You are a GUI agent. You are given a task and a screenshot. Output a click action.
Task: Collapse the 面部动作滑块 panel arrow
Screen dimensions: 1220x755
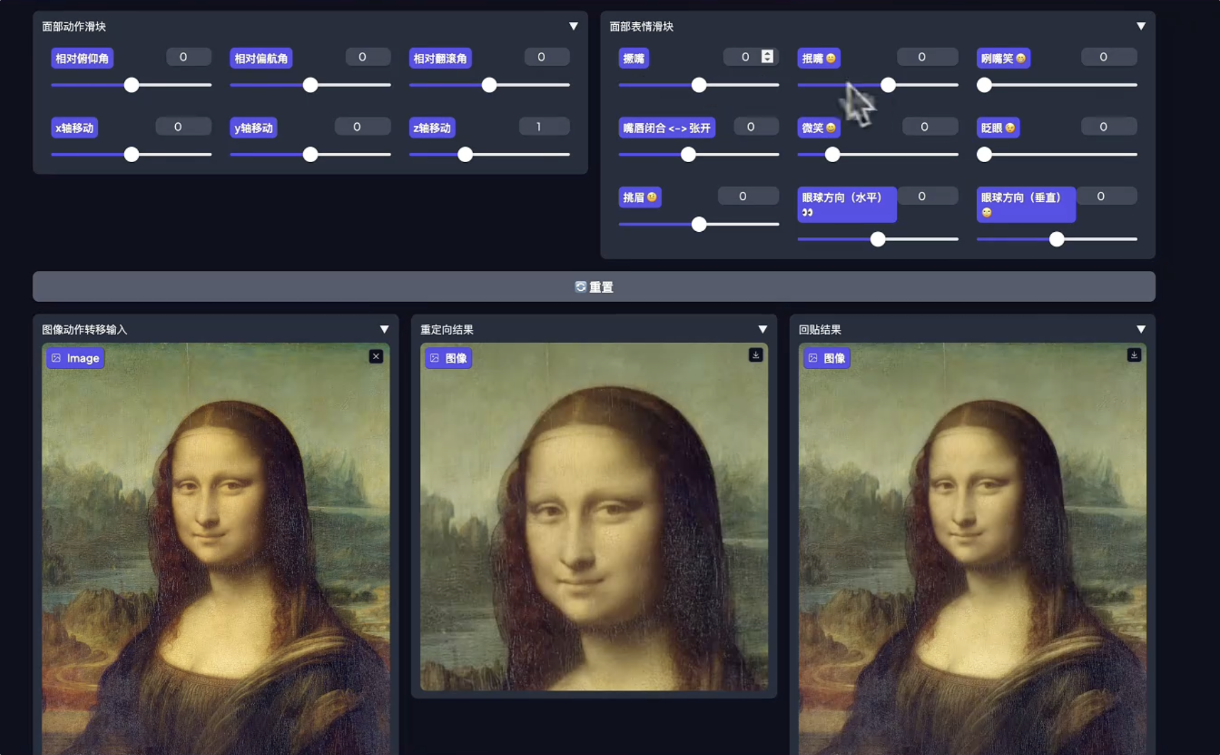click(573, 27)
